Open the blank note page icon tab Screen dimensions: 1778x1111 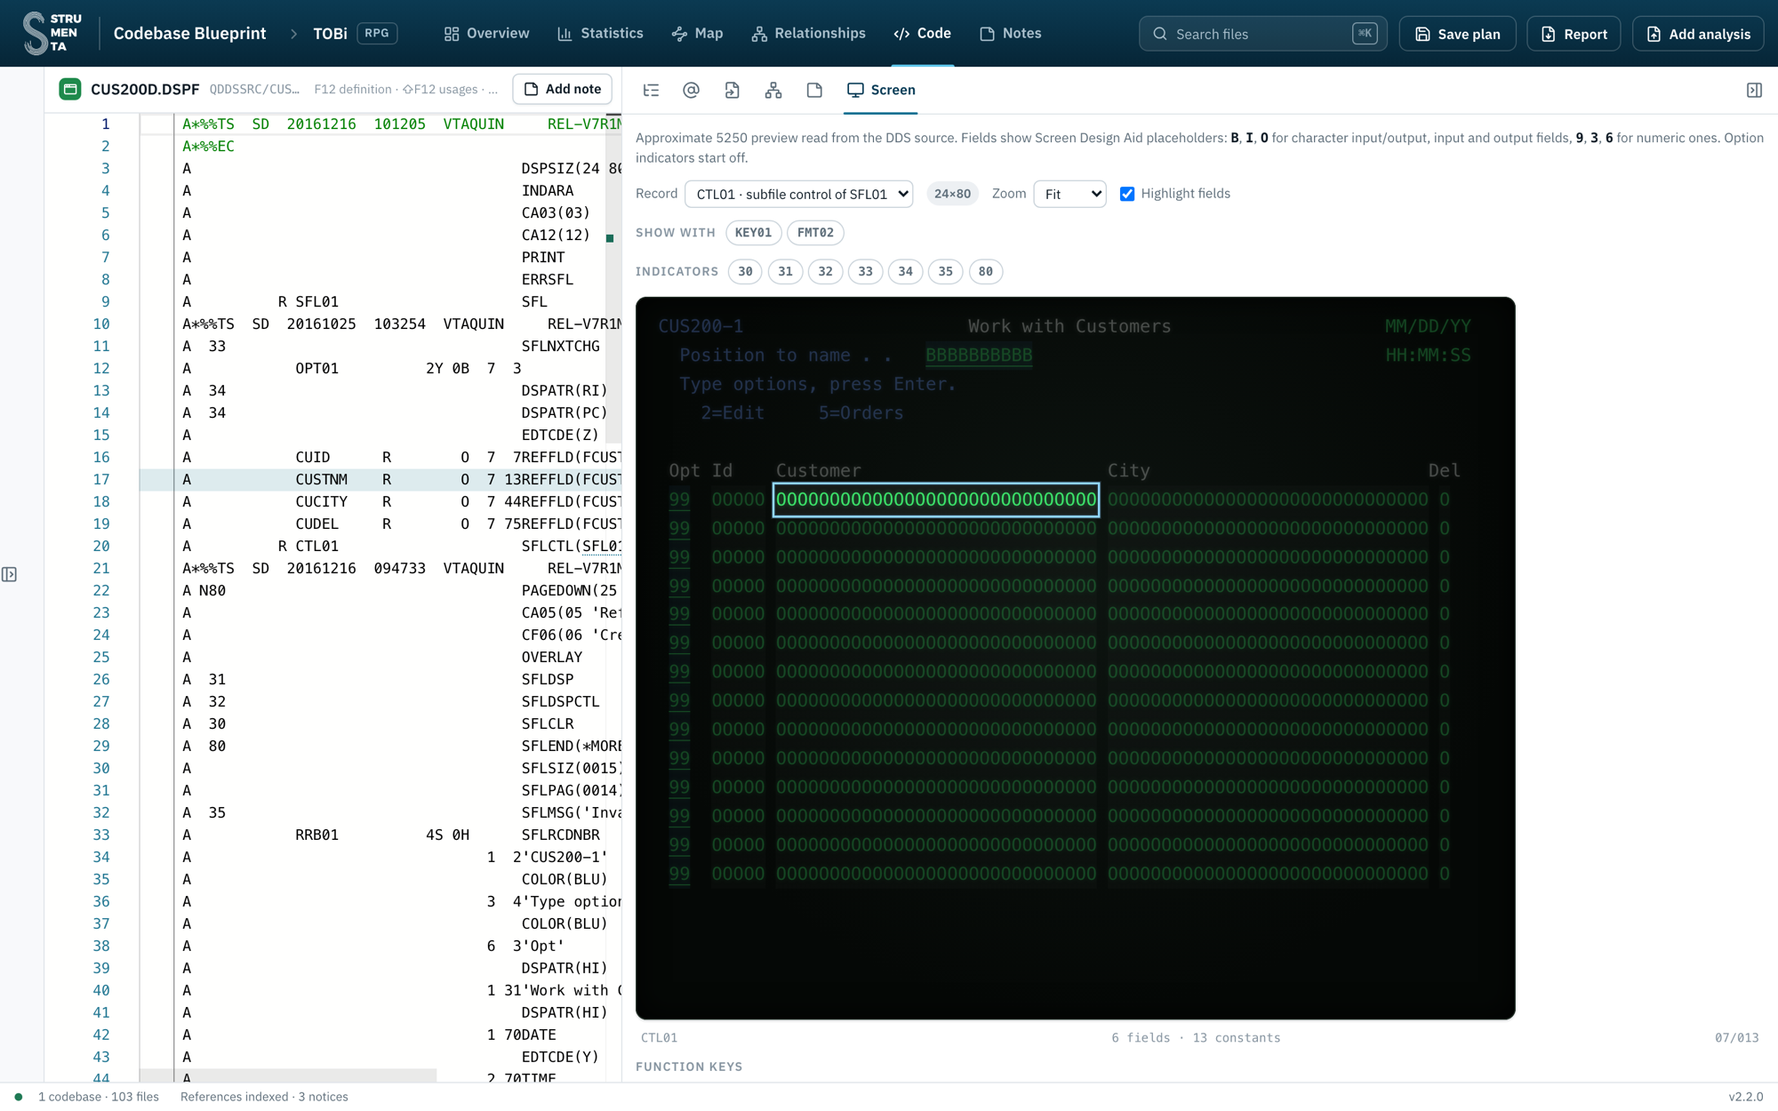[x=814, y=90]
